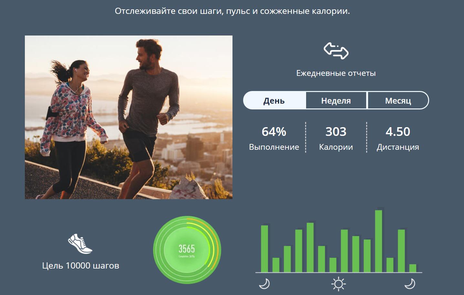This screenshot has height=295, width=464.
Task: Click the tallest bar in the chart
Action: coord(378,241)
